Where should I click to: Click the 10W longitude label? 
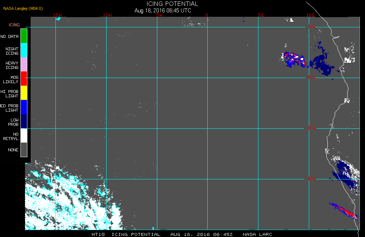click(x=107, y=15)
